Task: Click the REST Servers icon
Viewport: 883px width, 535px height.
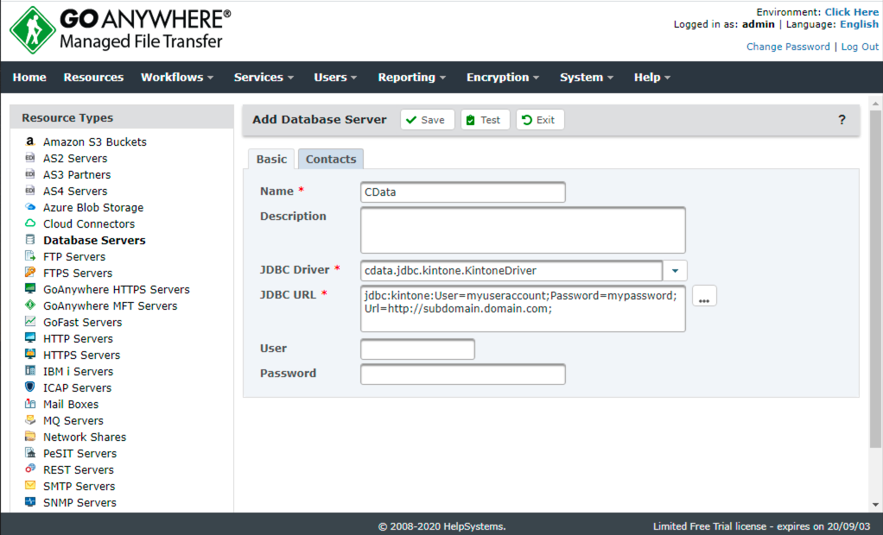Action: [x=30, y=469]
